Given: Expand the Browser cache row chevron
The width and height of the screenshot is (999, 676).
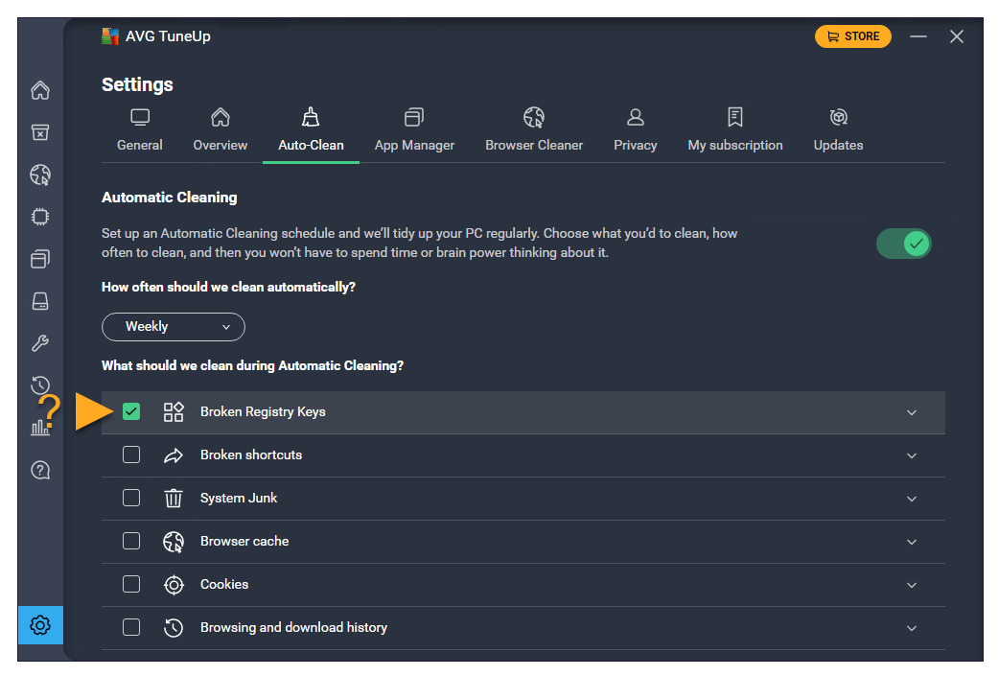Looking at the screenshot, I should pyautogui.click(x=911, y=542).
